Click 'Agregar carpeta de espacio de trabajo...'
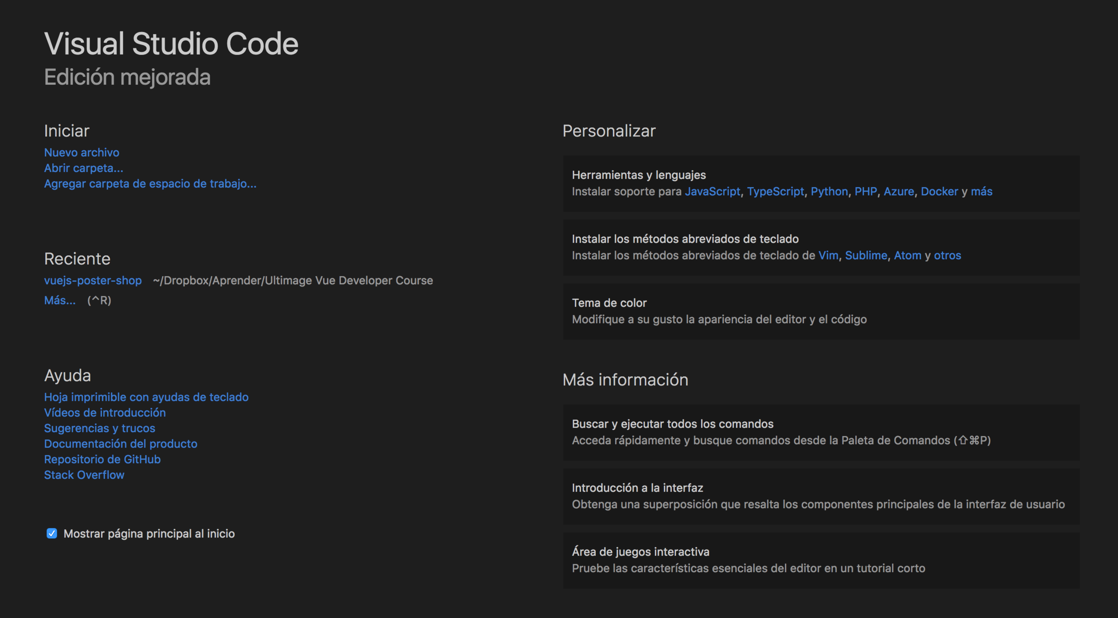 (150, 184)
